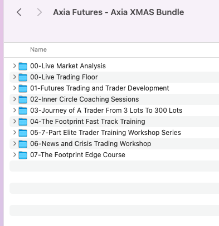Click folder icon of 00-Live Market Analysis
The height and width of the screenshot is (226, 219).
[23, 66]
